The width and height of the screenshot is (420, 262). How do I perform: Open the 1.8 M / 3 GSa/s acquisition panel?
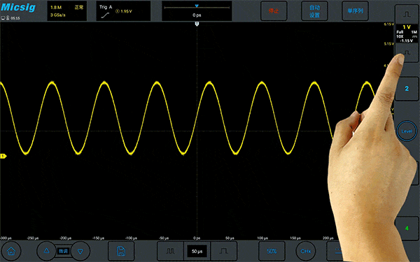click(67, 11)
